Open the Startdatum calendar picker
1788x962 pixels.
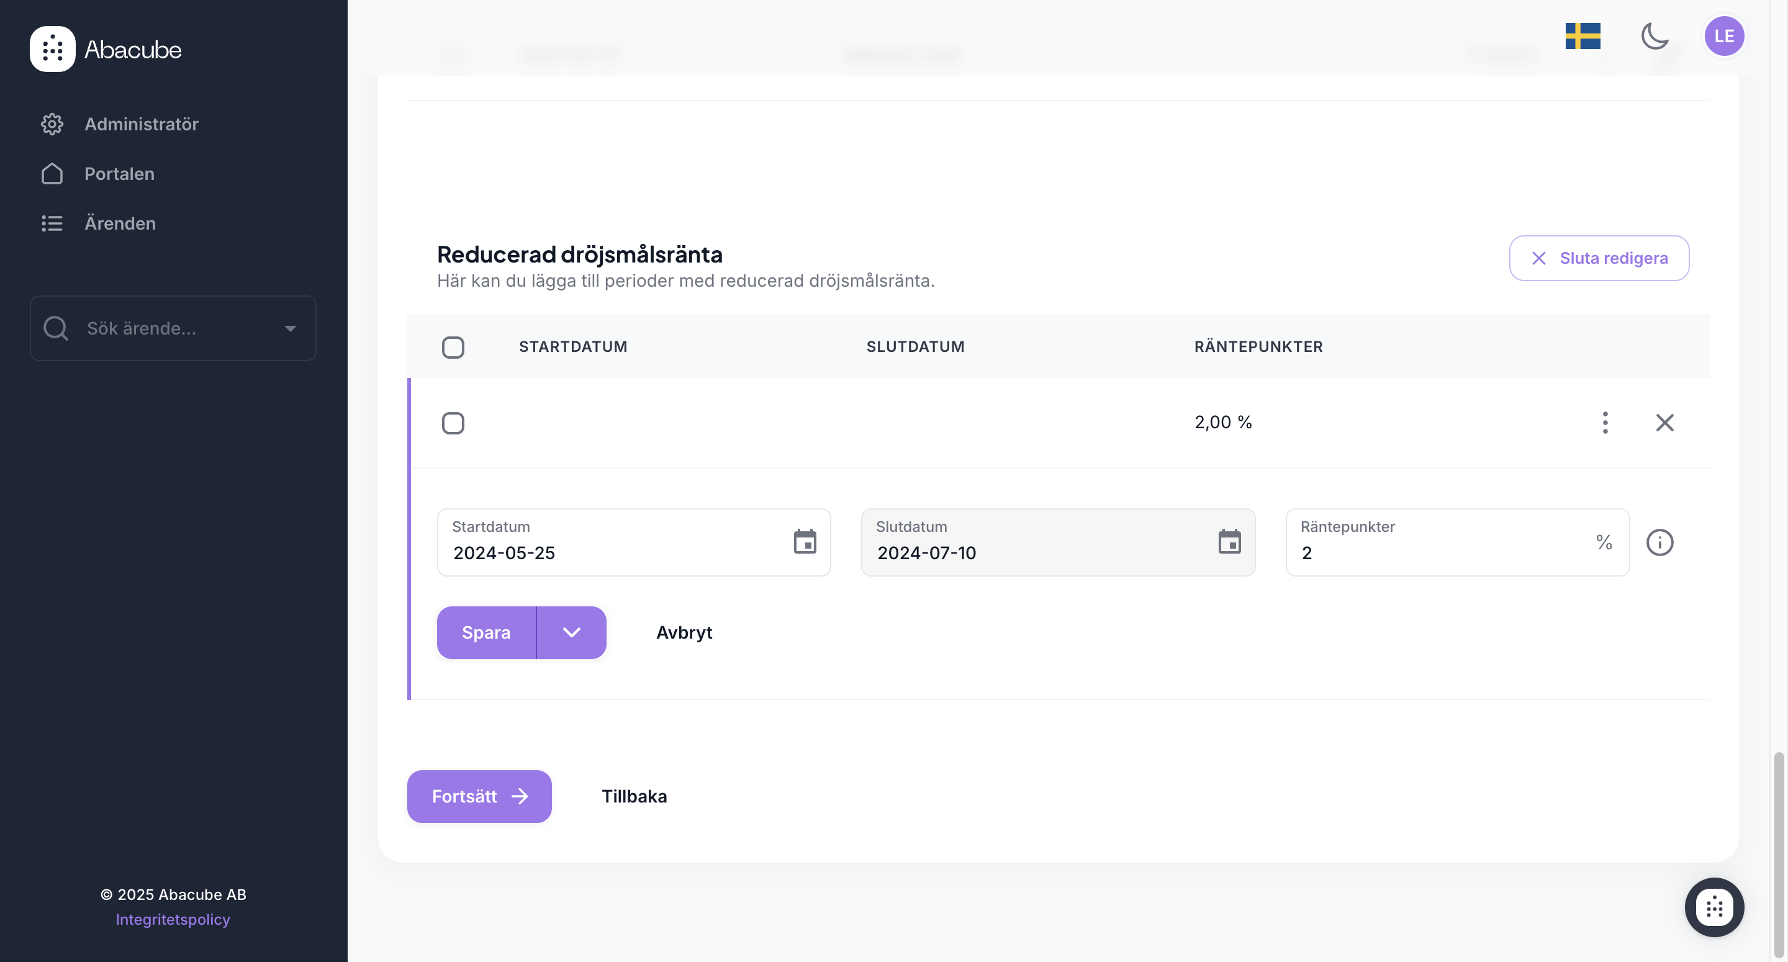[805, 542]
